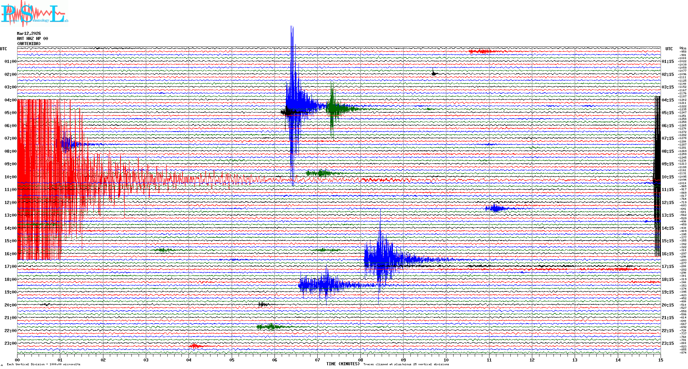The width and height of the screenshot is (688, 369).
Task: Click the UTC label at top right
Action: [x=669, y=49]
